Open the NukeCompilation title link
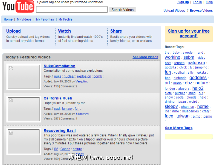 point(59,66)
